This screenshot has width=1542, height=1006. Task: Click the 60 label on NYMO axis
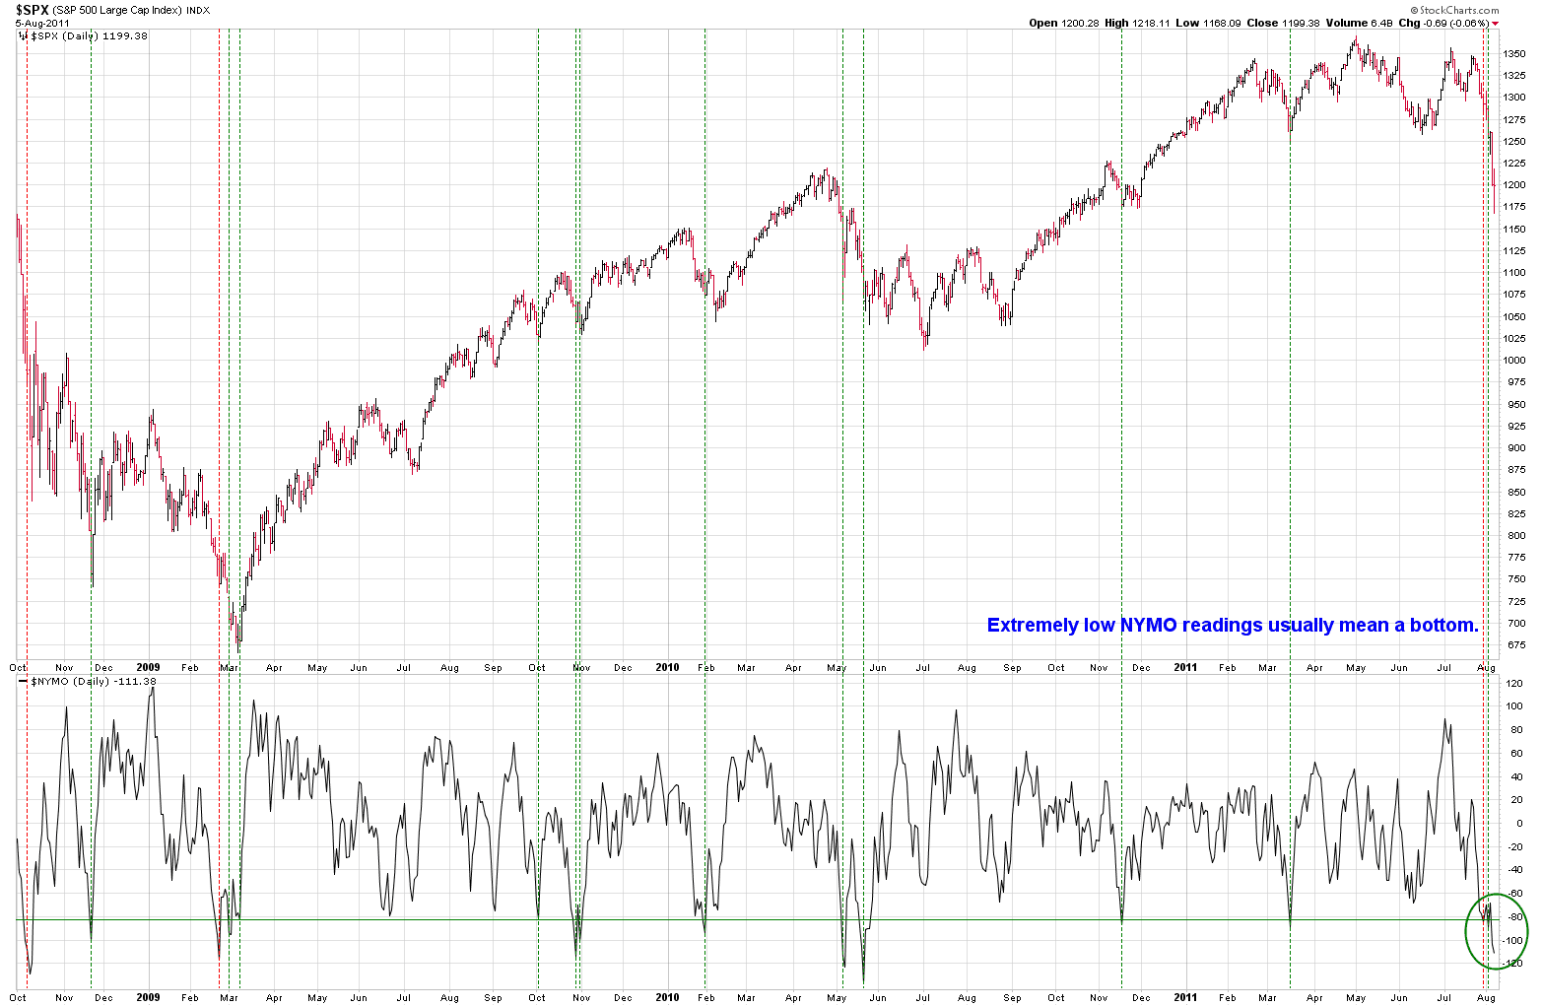1515,753
